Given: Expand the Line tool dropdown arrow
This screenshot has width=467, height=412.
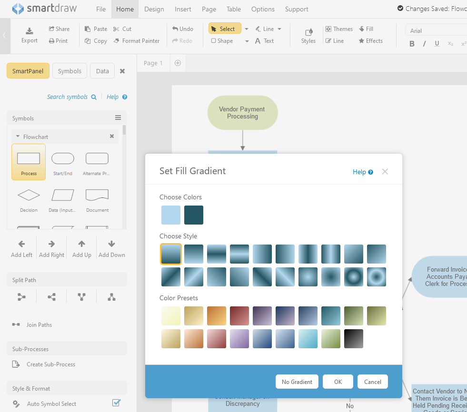Looking at the screenshot, I should (x=279, y=29).
